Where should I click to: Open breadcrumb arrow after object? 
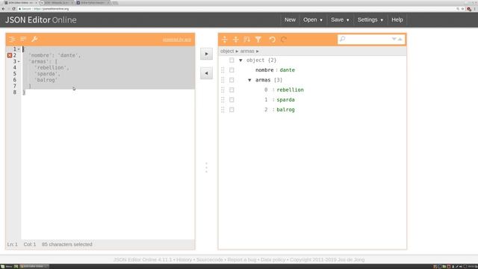(x=237, y=52)
